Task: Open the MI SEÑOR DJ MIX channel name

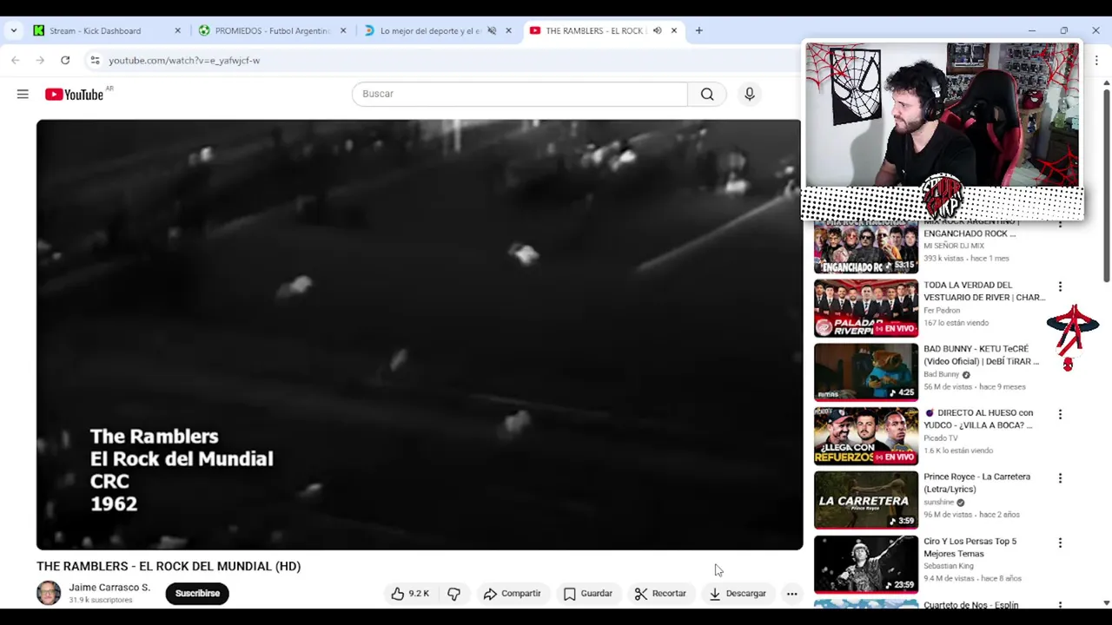Action: 954,246
